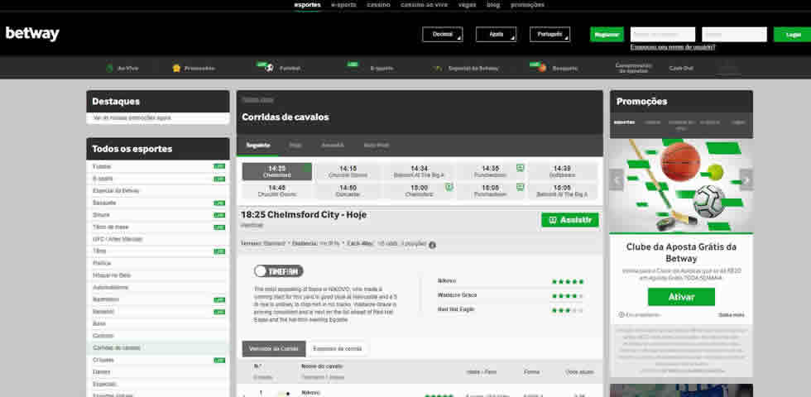811x397 pixels.
Task: Open the Português language dropdown
Action: (x=549, y=34)
